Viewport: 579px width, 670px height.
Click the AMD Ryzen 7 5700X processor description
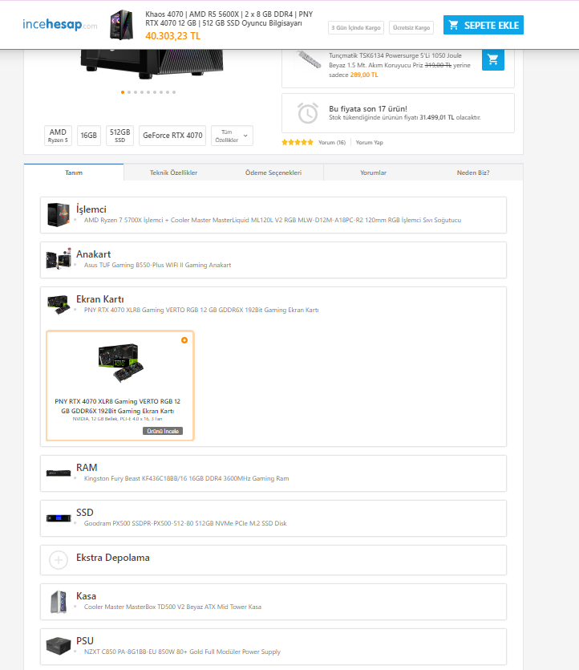pos(273,220)
